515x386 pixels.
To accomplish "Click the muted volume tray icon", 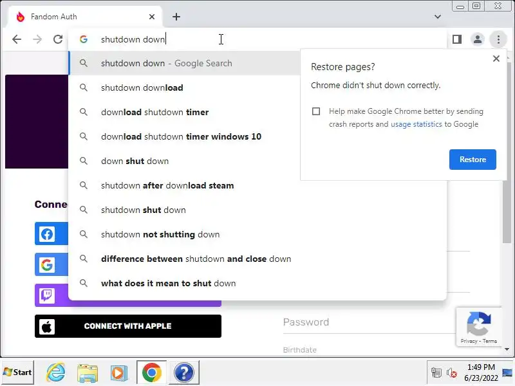I will pos(452,373).
